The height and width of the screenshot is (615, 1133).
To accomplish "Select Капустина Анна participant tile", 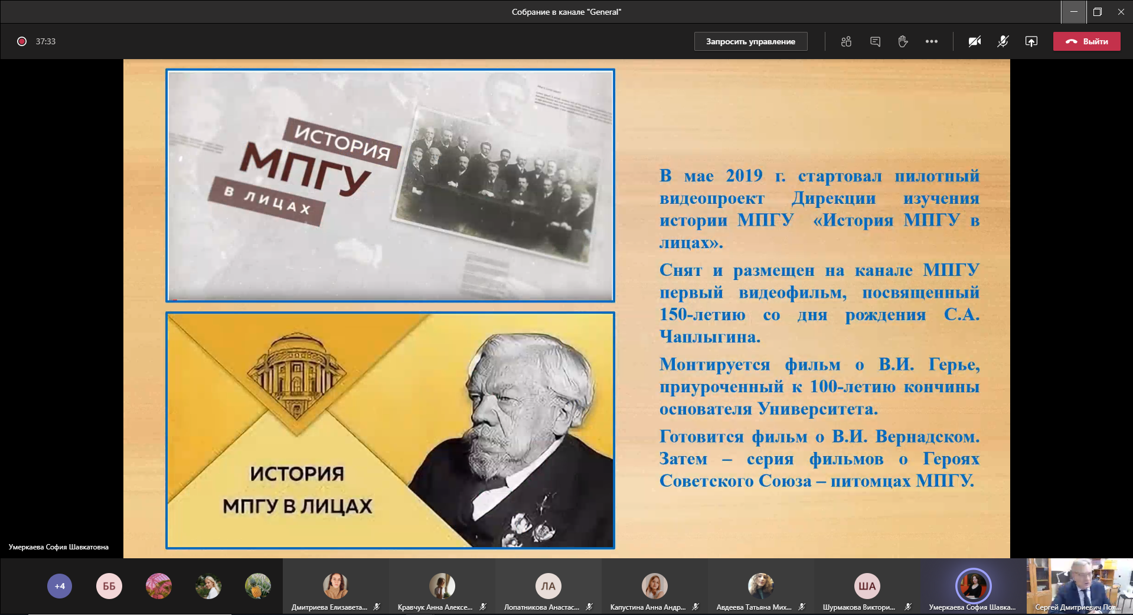I will coord(654,587).
